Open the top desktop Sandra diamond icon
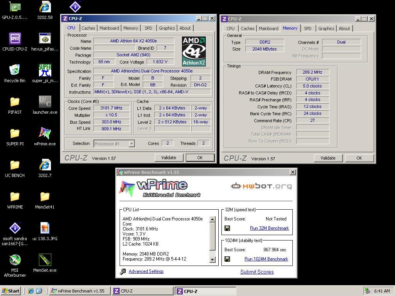395x296 pixels. pyautogui.click(x=75, y=7)
